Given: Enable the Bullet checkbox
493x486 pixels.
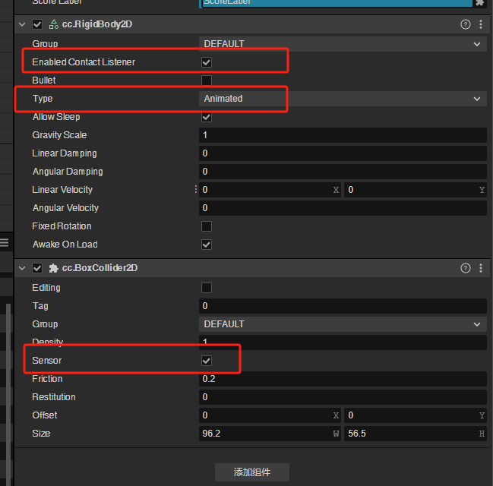Looking at the screenshot, I should [x=206, y=80].
